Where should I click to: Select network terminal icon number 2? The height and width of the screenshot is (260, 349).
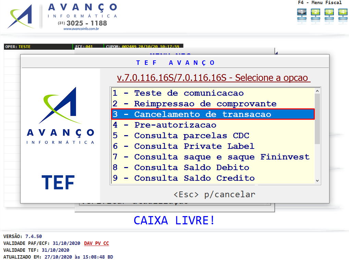coord(315,15)
